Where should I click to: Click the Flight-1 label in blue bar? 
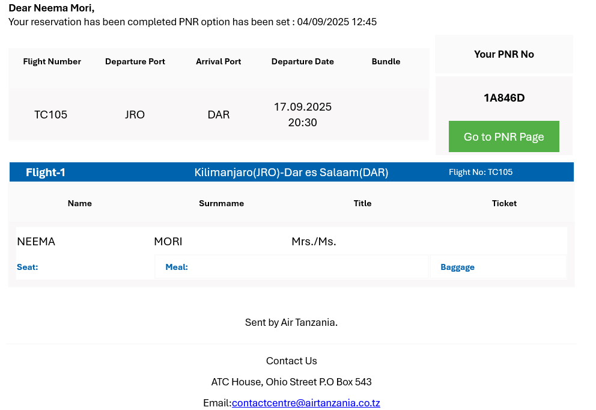[46, 173]
